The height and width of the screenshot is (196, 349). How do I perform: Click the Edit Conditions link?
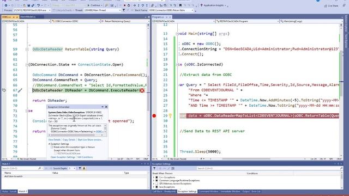pyautogui.click(x=85, y=157)
